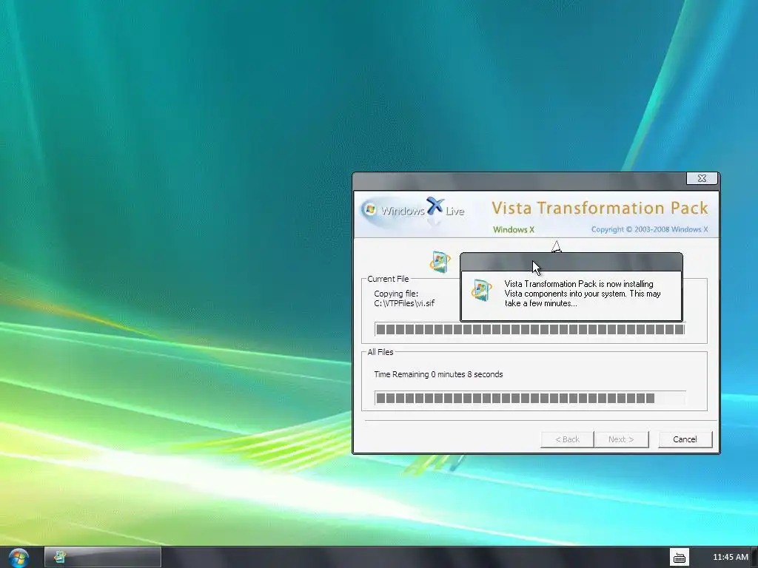Image resolution: width=758 pixels, height=568 pixels.
Task: Click the C:\VTPFiles\vi.sif file path
Action: [x=404, y=303]
